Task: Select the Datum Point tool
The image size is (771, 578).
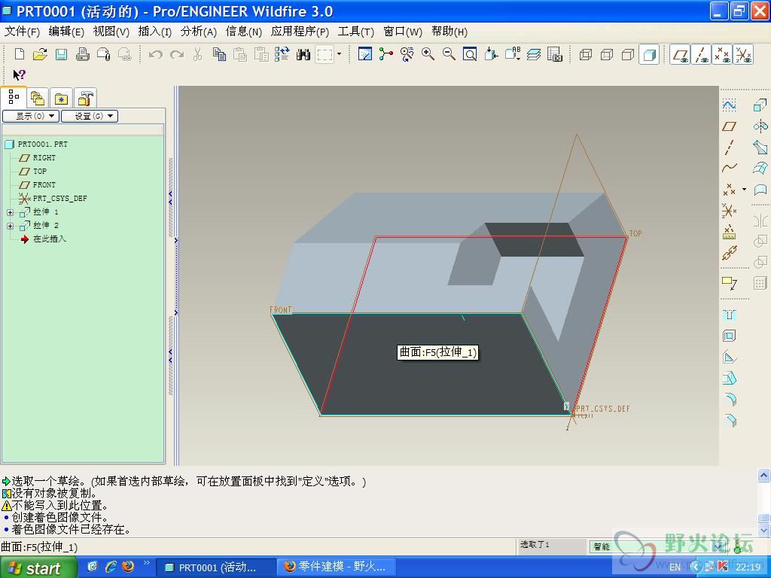Action: coord(729,189)
